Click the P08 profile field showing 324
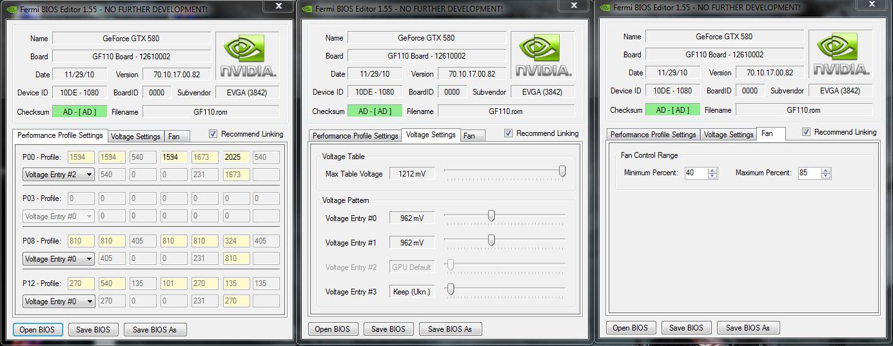This screenshot has height=346, width=893. click(236, 241)
